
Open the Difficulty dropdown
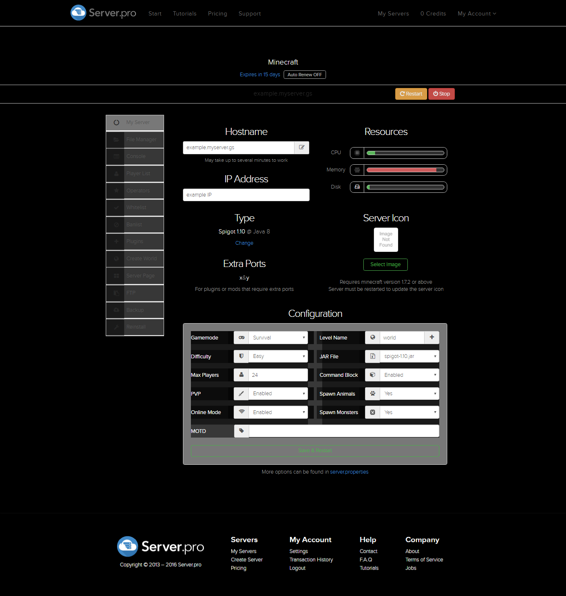coord(278,356)
